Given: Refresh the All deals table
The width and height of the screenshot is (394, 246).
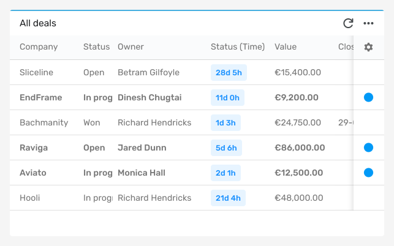Looking at the screenshot, I should tap(348, 23).
